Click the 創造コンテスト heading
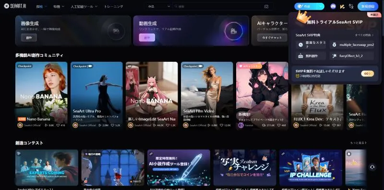384x190 pixels. click(29, 143)
